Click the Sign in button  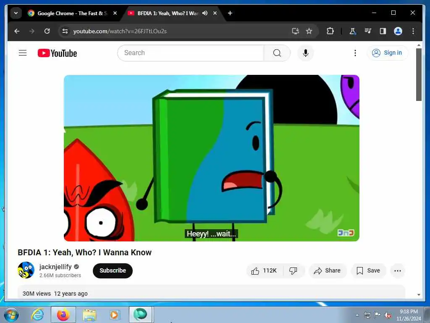tap(387, 53)
